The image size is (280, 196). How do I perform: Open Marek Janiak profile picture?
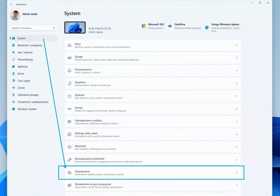(x=15, y=15)
